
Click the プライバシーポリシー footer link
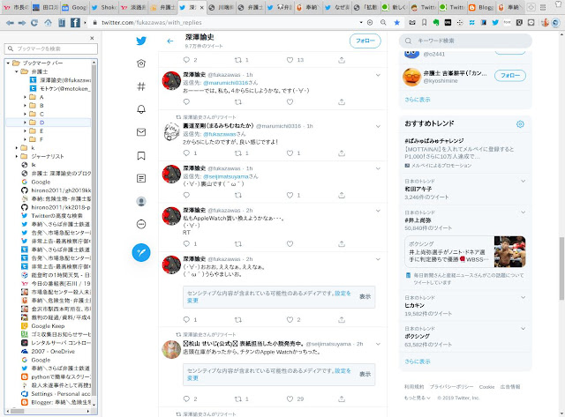pos(451,387)
